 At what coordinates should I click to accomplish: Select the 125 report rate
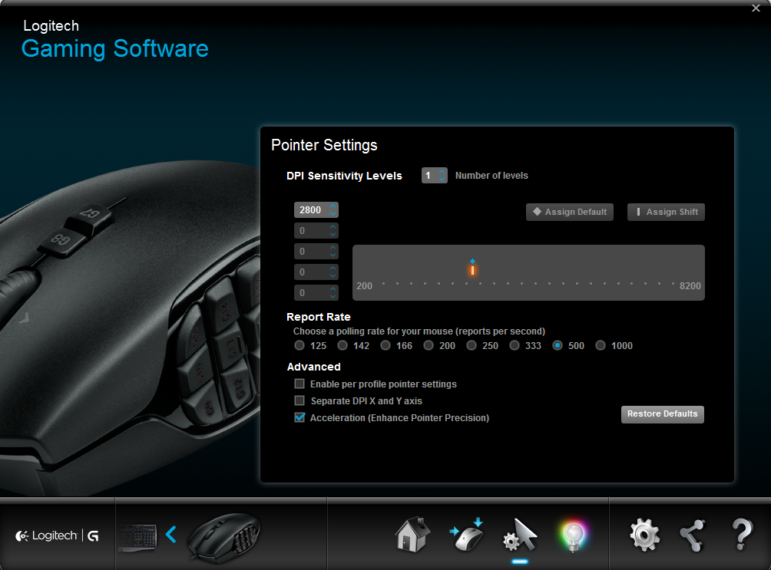click(299, 345)
